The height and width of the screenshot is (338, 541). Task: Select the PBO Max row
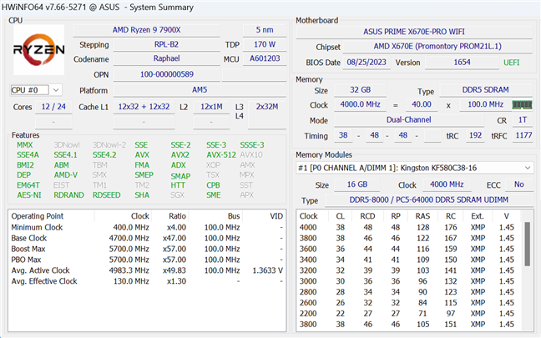pos(147,260)
